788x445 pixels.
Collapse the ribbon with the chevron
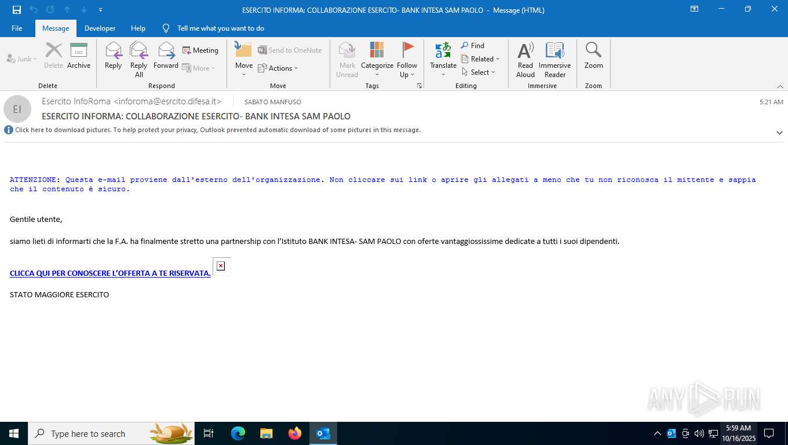point(780,86)
